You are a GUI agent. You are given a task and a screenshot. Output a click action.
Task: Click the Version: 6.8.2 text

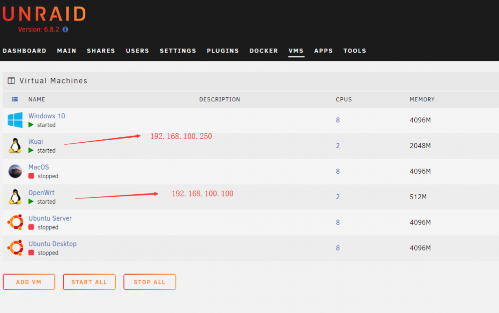(x=38, y=29)
